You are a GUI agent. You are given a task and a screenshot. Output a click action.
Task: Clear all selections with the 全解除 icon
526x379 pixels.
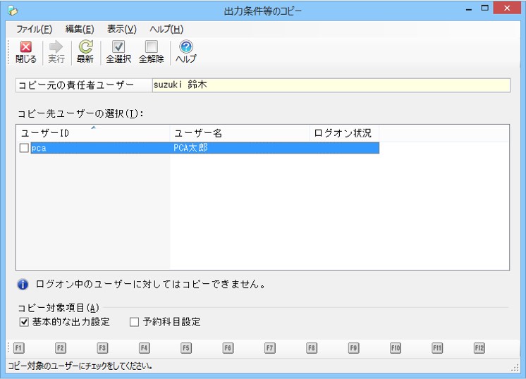point(151,48)
